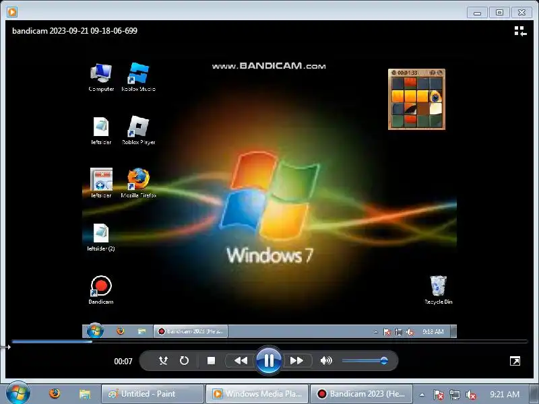
Task: Click the recorded Start orb in video
Action: tap(95, 331)
